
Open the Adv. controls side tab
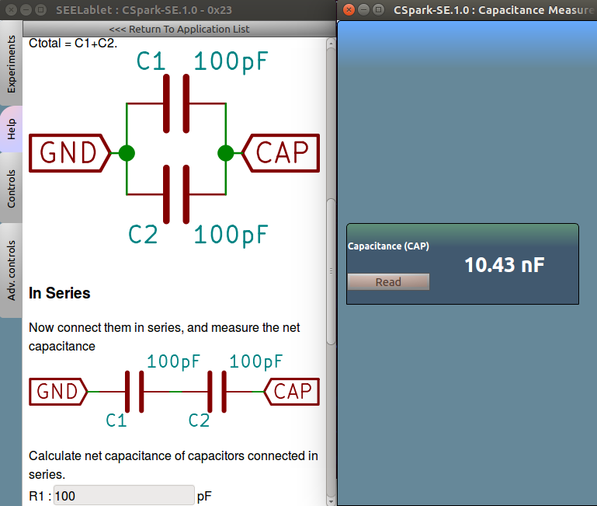pos(11,270)
